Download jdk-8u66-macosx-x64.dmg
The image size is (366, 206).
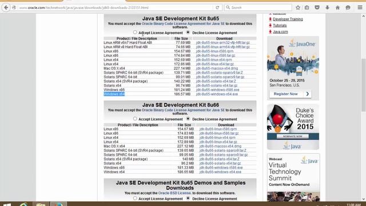coord(220,146)
